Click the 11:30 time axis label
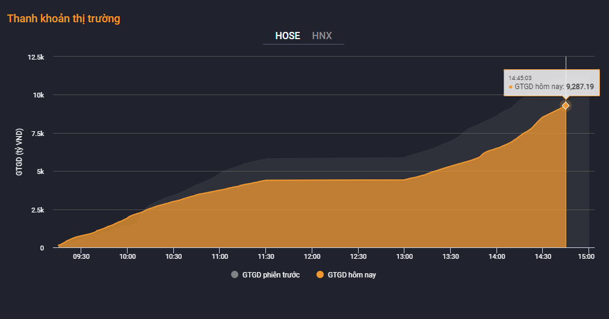 pyautogui.click(x=266, y=256)
